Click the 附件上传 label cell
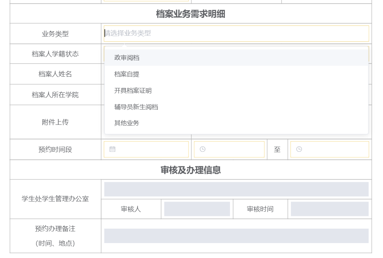The image size is (383, 258). click(x=55, y=122)
